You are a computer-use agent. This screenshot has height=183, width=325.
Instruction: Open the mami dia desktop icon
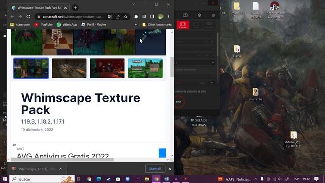coord(255,94)
